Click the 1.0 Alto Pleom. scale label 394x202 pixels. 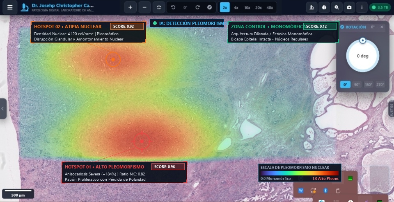tap(326, 179)
